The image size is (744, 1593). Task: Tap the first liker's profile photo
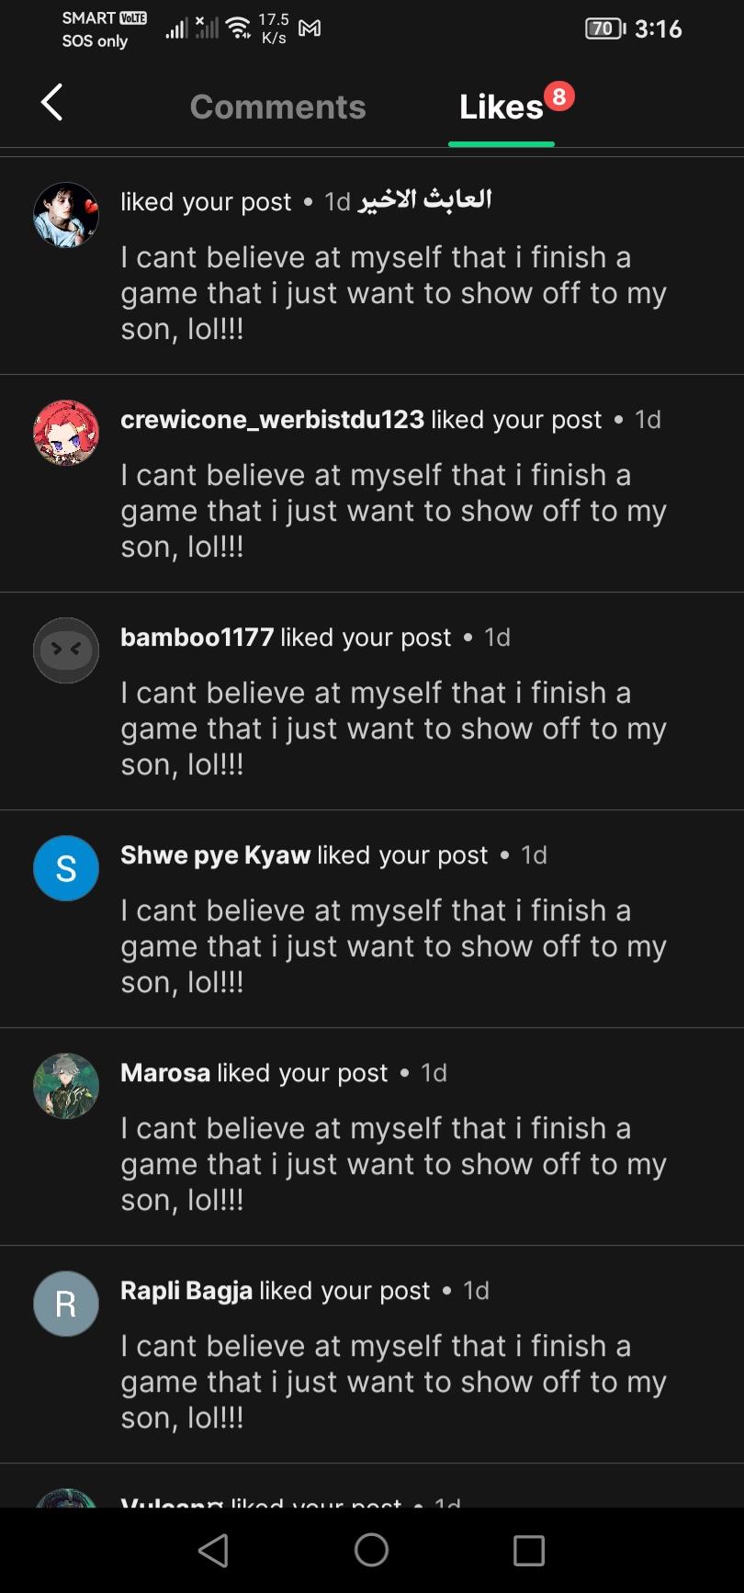point(66,215)
